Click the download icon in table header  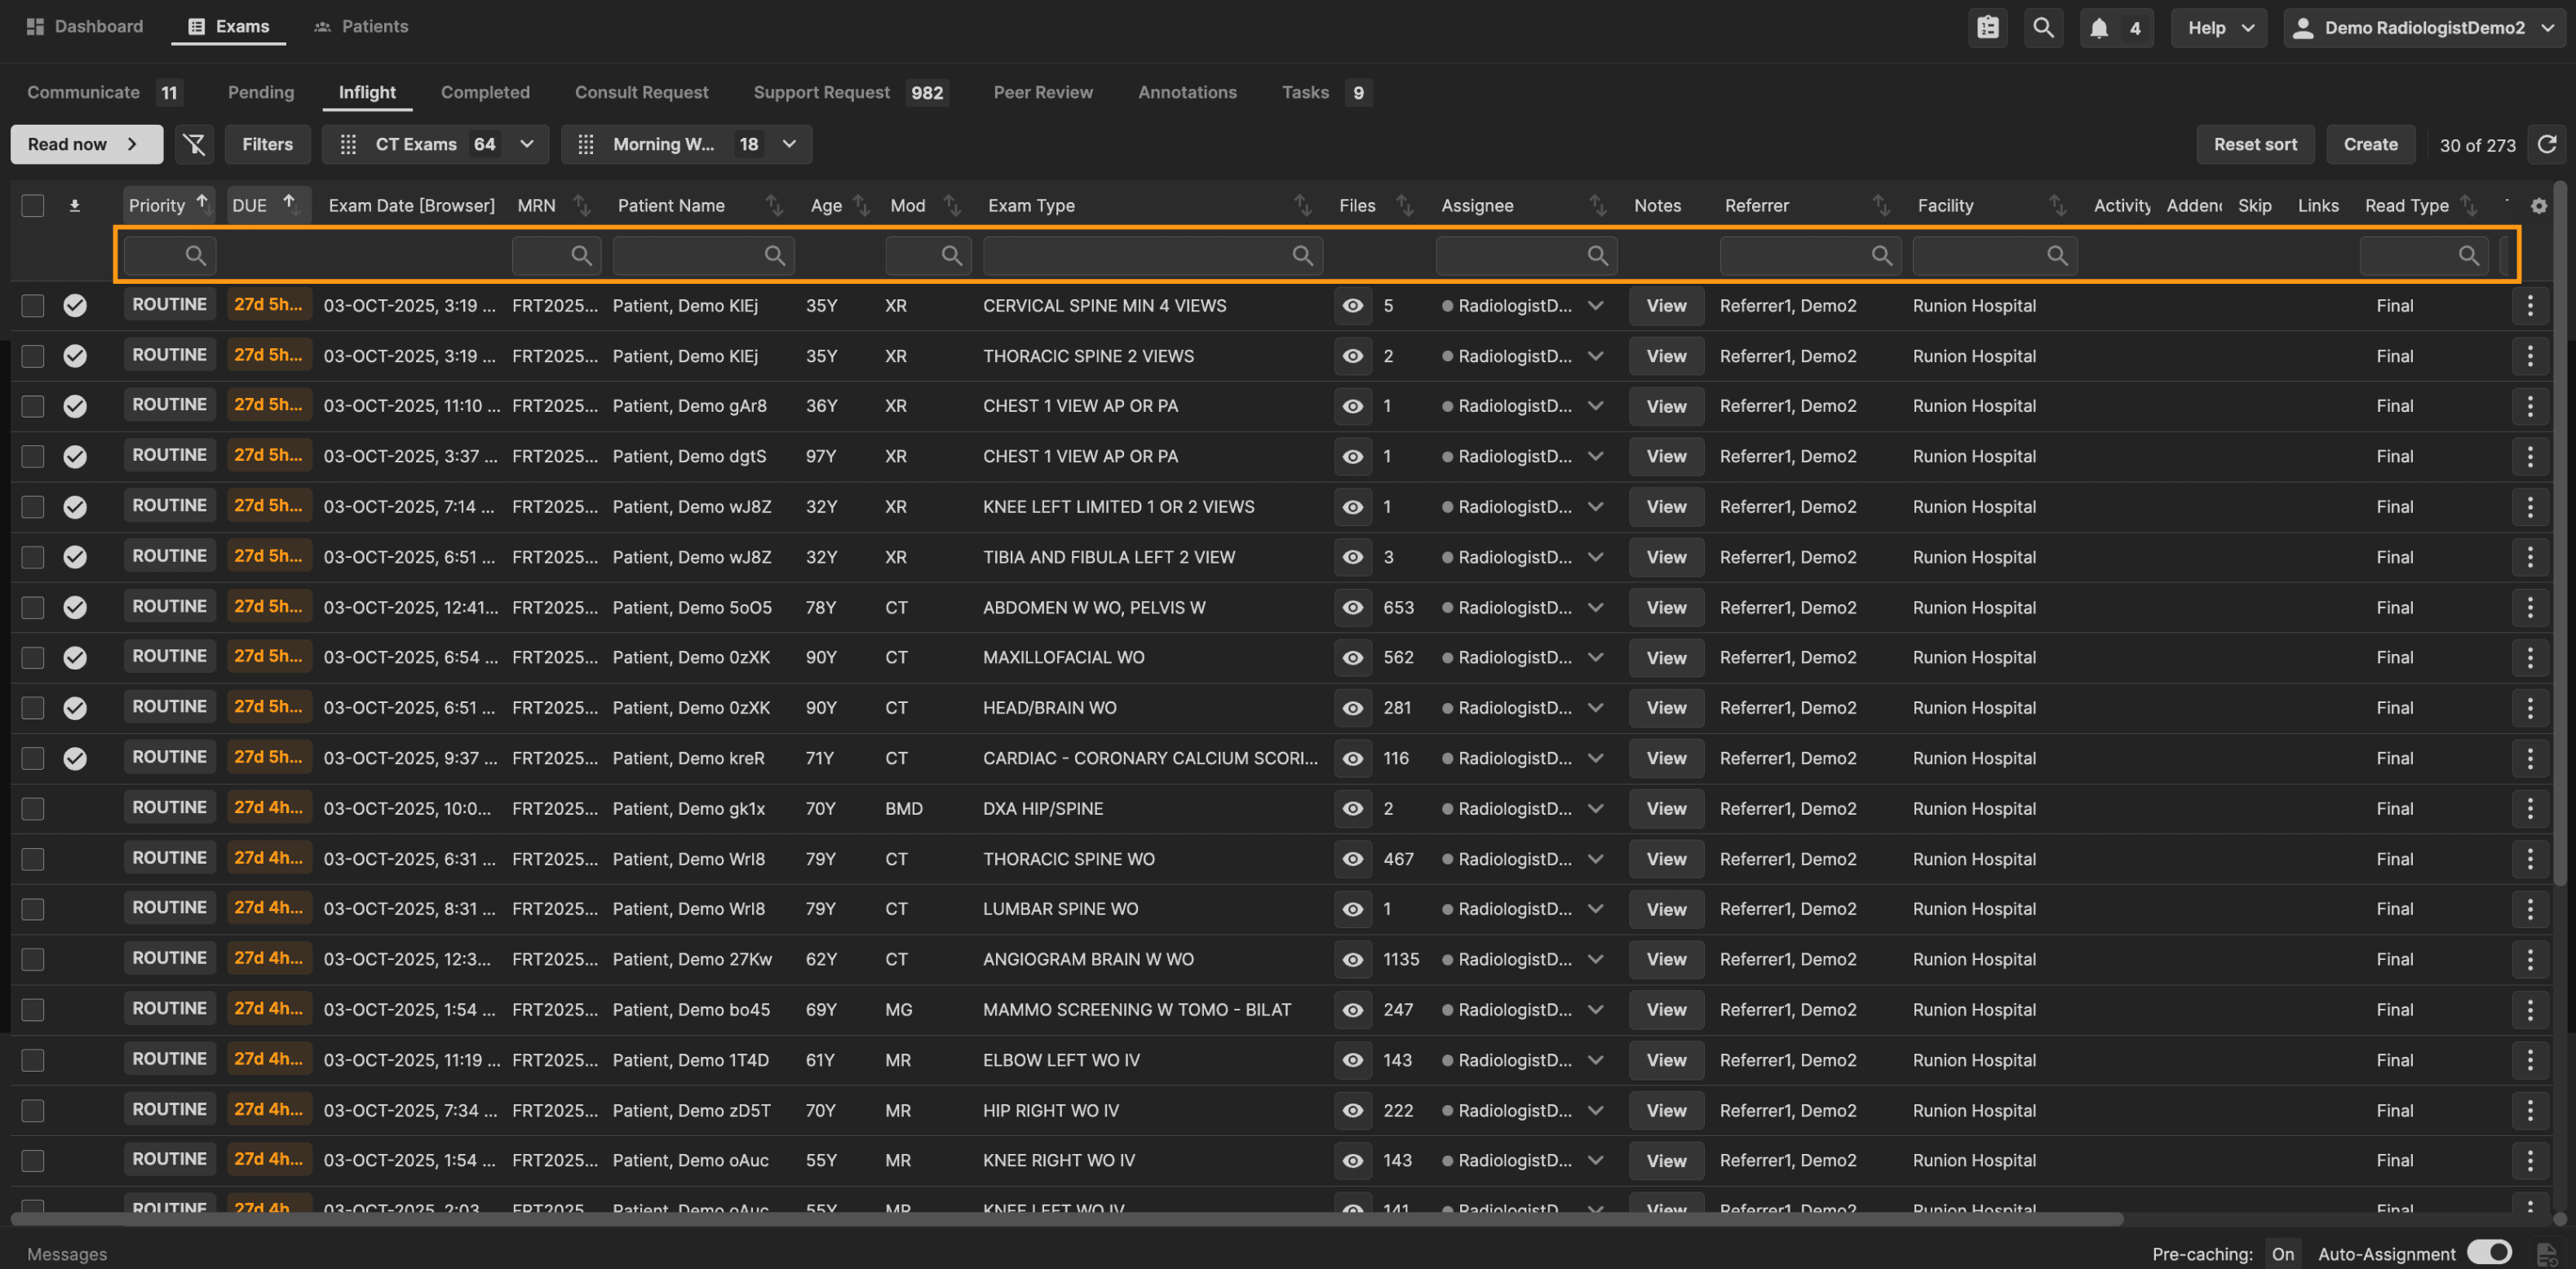74,205
